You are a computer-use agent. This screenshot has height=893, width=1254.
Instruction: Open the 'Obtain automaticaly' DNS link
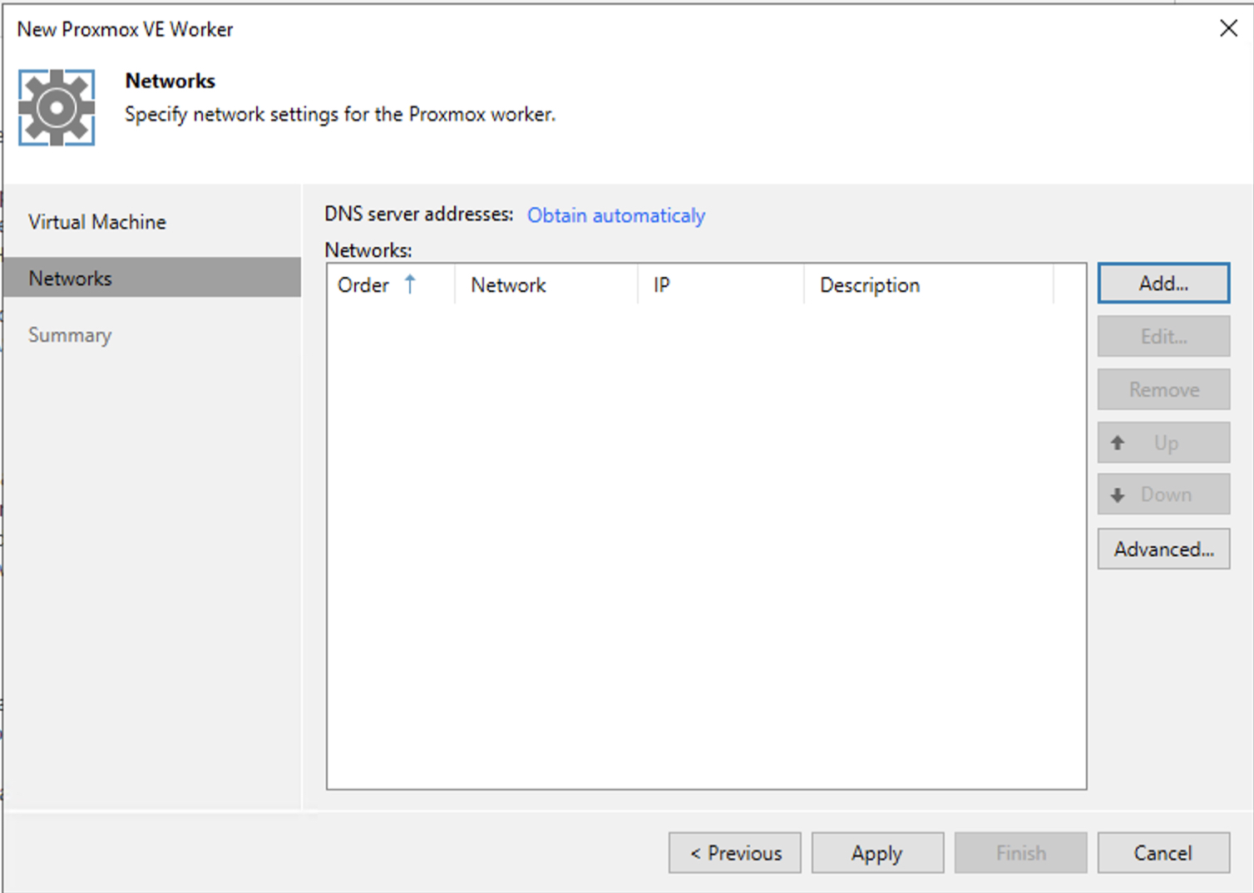[615, 215]
